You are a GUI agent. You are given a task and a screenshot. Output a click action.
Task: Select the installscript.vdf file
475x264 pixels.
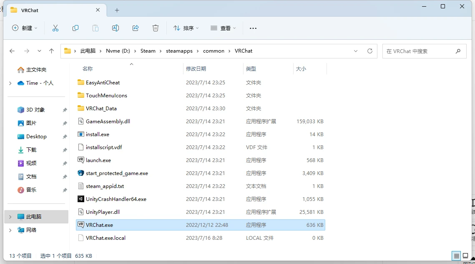(201, 147)
